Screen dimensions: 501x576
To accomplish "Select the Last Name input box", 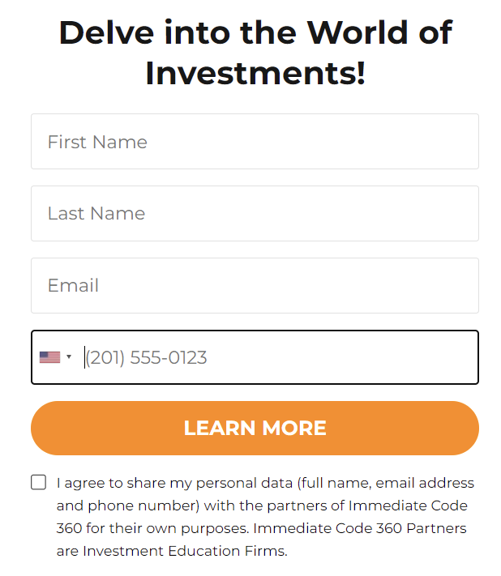I will click(x=255, y=213).
